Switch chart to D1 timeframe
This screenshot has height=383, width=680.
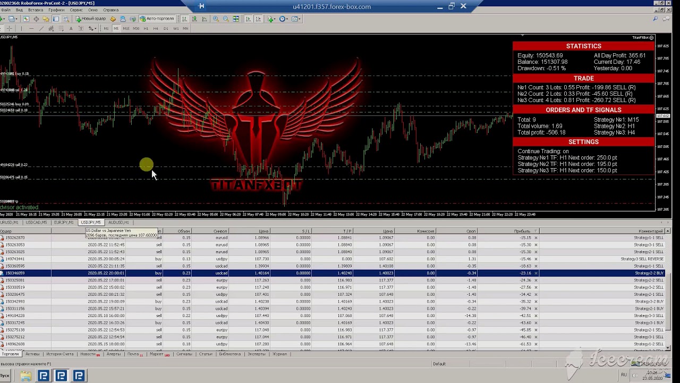(166, 29)
